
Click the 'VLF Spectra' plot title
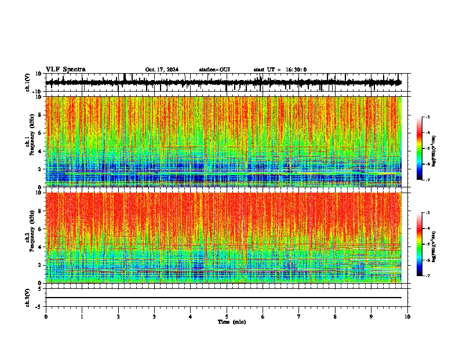(x=65, y=70)
